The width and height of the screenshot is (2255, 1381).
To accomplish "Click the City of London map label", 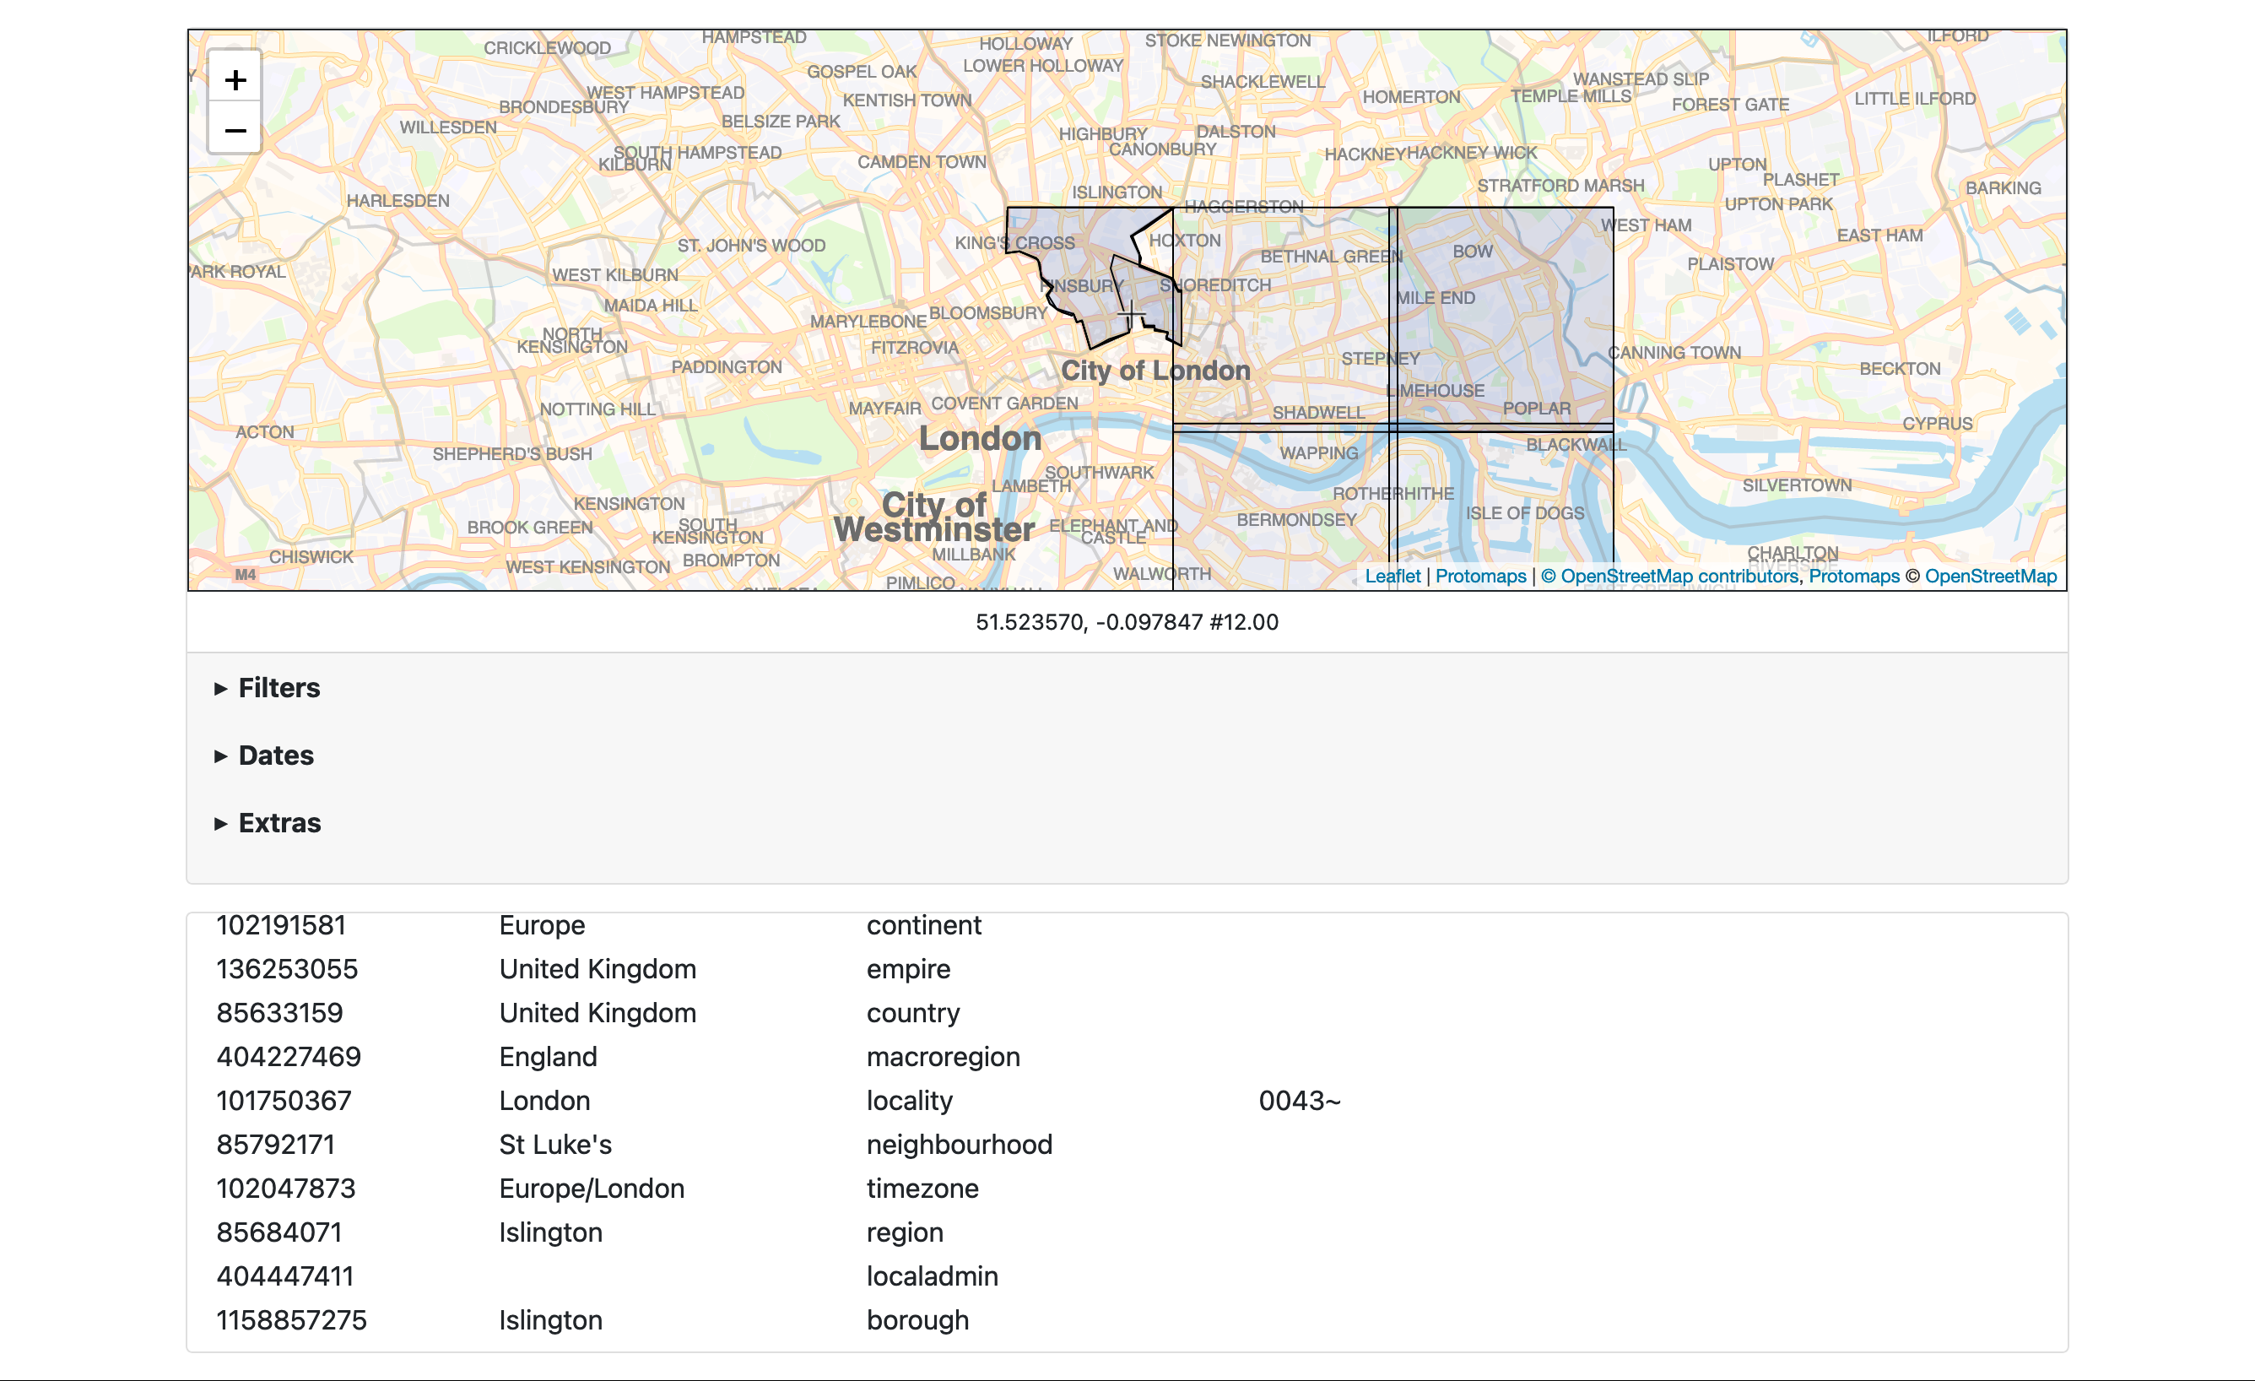I will coord(1155,371).
